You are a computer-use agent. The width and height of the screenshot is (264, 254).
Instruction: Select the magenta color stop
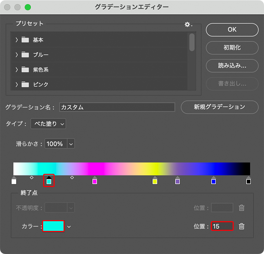point(95,181)
